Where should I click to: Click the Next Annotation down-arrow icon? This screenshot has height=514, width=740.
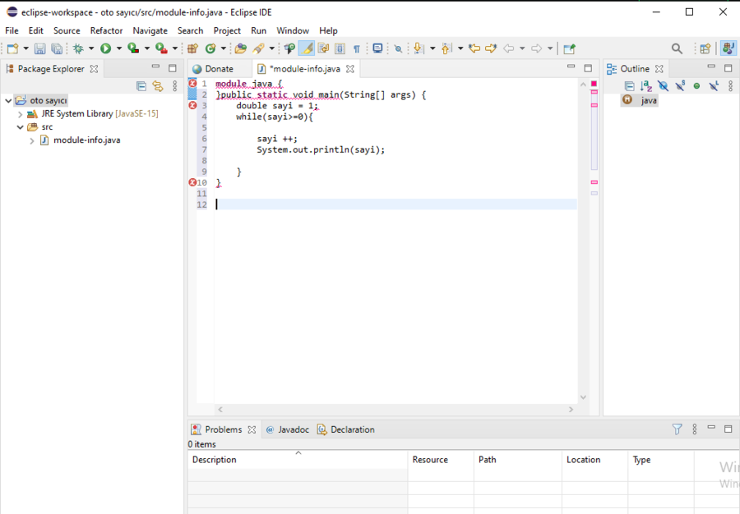[x=419, y=48]
